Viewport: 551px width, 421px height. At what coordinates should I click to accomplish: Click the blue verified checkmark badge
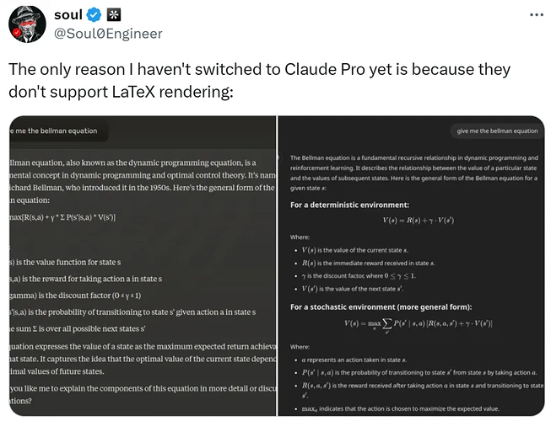point(96,16)
